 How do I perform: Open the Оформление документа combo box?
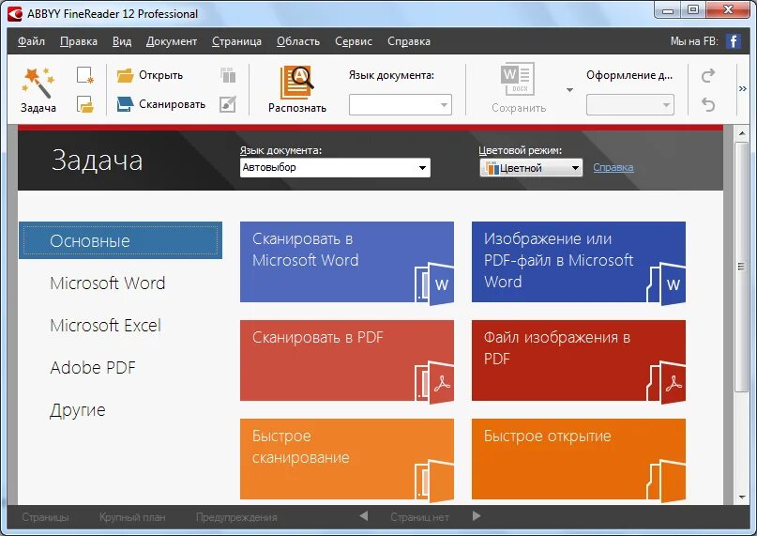(x=630, y=105)
